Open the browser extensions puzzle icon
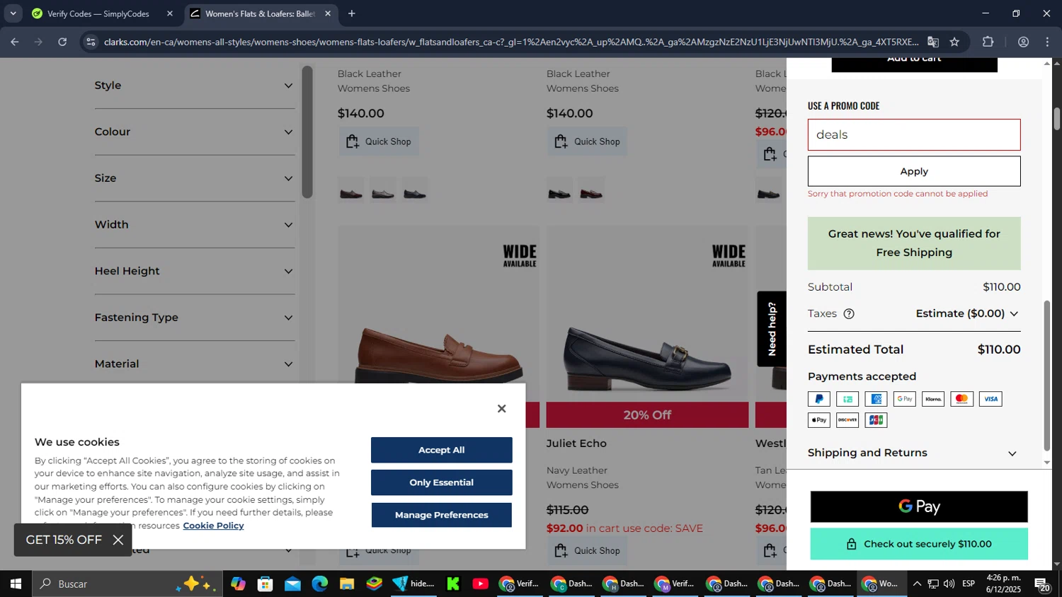The image size is (1062, 597). pyautogui.click(x=988, y=42)
